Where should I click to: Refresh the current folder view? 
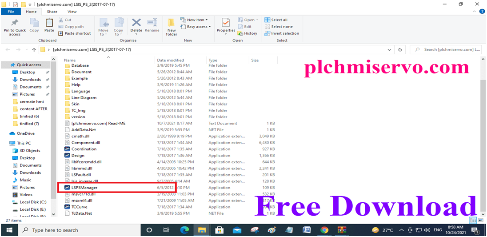coord(400,50)
